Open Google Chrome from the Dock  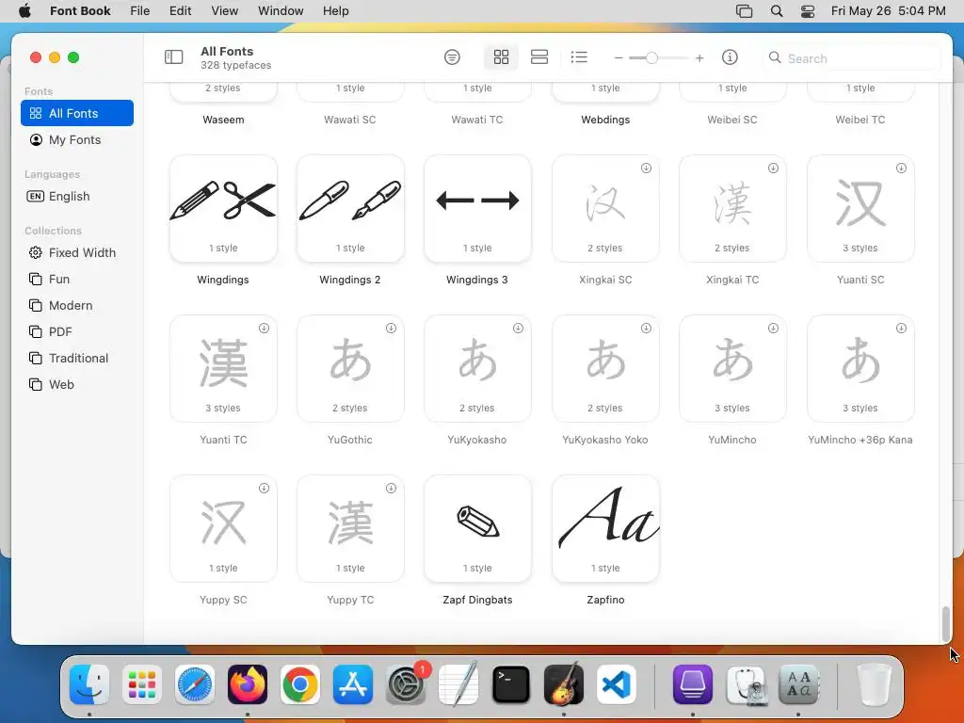[x=300, y=684]
